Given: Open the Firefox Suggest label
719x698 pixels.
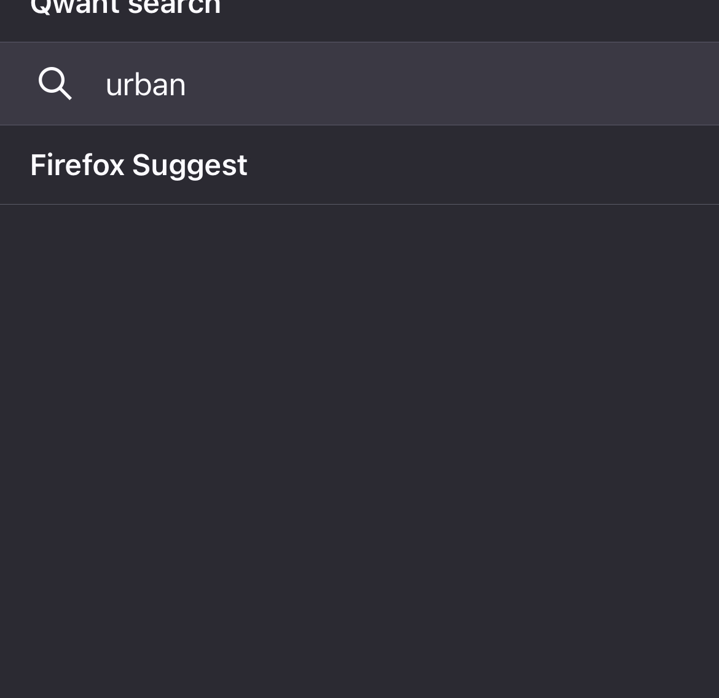Looking at the screenshot, I should click(138, 165).
